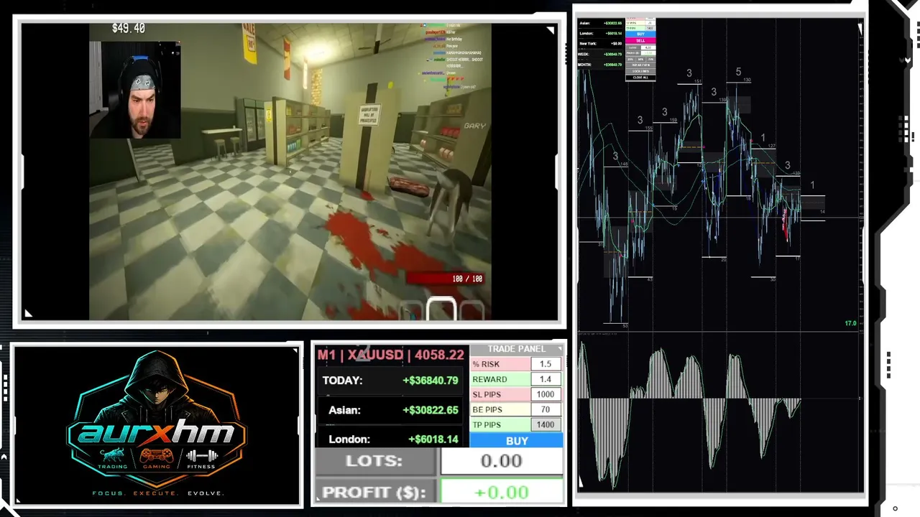Click the highlighted middle inventory slot in the game
Image resolution: width=920 pixels, height=517 pixels.
441,309
